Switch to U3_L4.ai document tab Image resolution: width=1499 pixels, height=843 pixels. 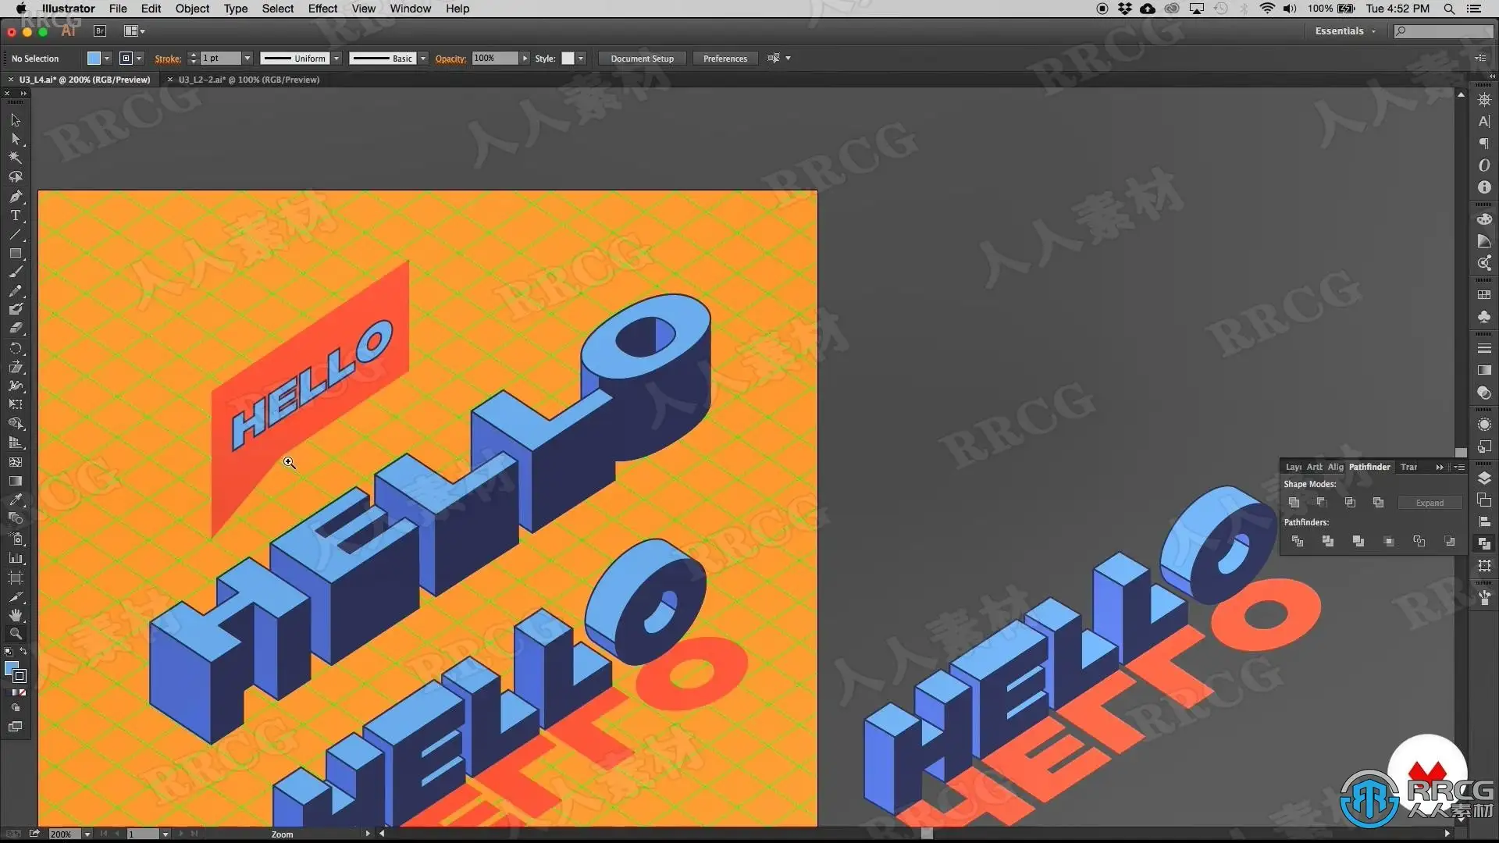[x=84, y=80]
